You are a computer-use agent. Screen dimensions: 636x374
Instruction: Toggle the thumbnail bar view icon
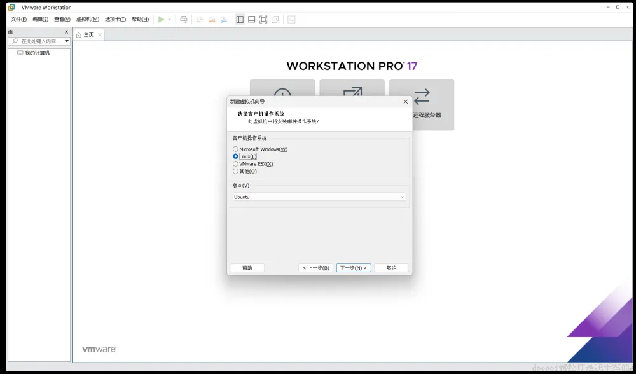[x=251, y=20]
